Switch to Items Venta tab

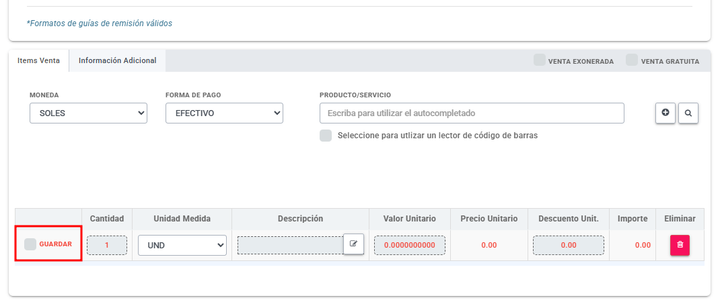[38, 60]
